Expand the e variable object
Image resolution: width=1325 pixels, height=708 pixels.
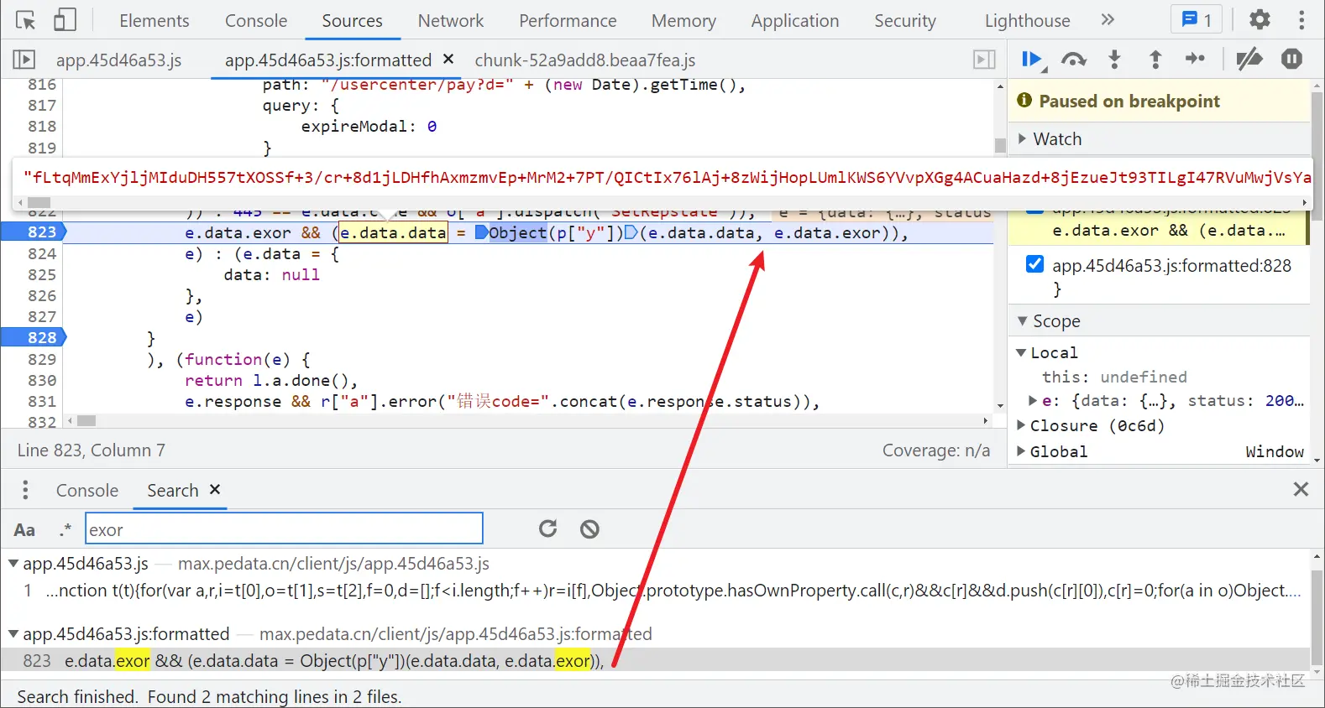click(x=1034, y=401)
